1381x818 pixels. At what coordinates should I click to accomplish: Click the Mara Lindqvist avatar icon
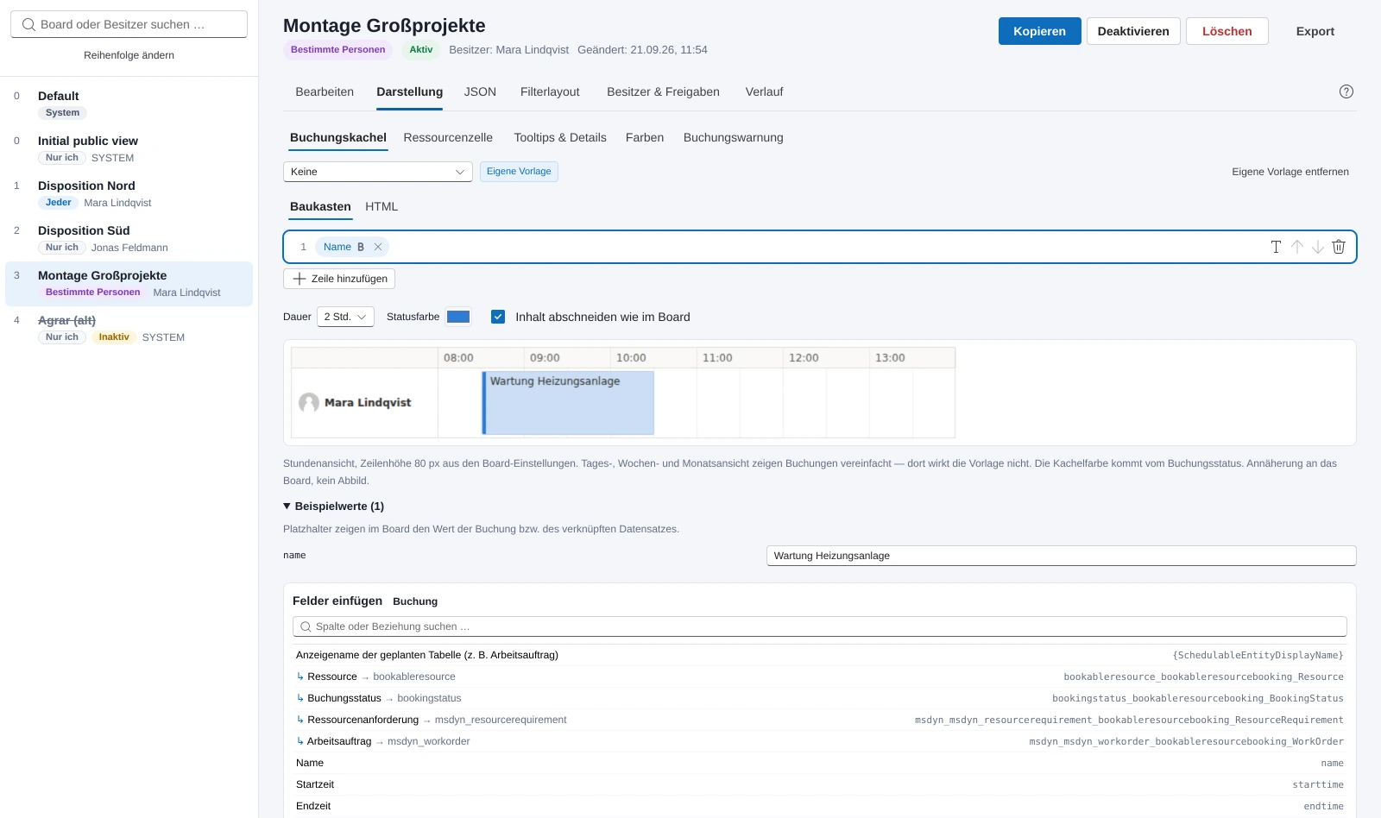(309, 403)
